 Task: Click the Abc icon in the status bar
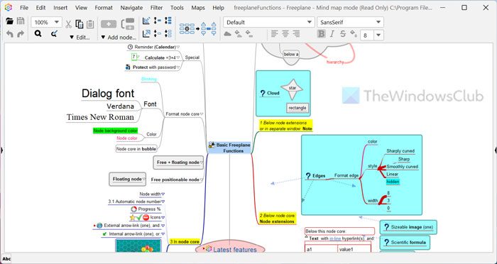point(6,259)
